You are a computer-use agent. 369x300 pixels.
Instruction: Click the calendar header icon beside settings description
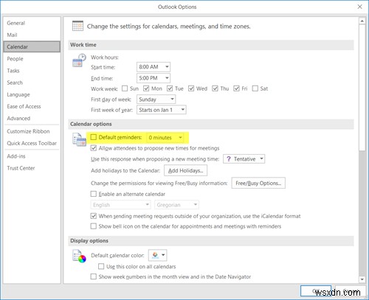coord(77,26)
